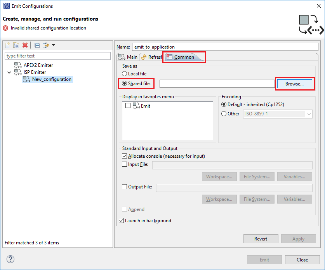Toggle Launch in background checkbox

click(x=121, y=220)
